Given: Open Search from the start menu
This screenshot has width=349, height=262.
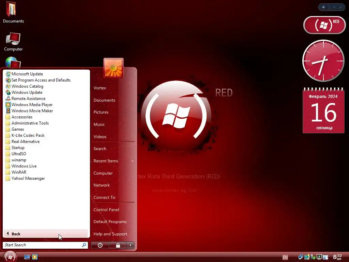Looking at the screenshot, I should [100, 149].
